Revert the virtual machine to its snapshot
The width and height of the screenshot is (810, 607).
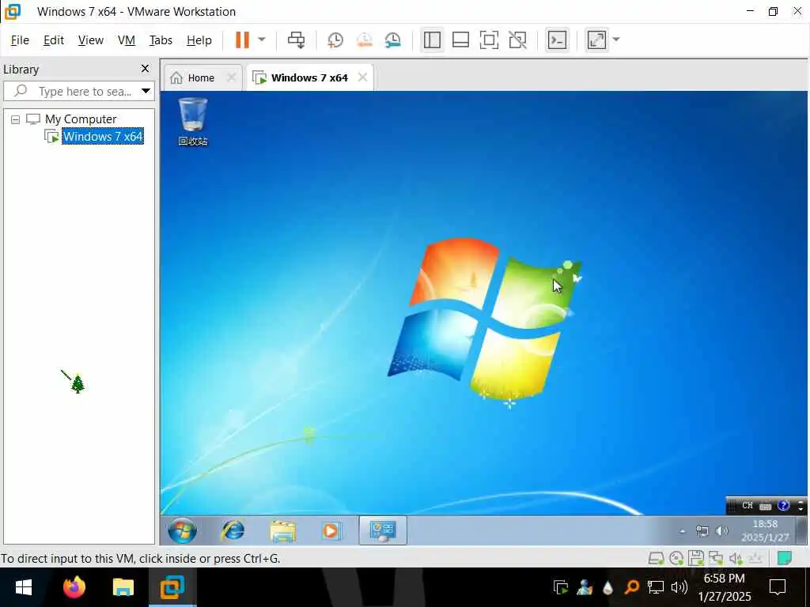[x=365, y=40]
